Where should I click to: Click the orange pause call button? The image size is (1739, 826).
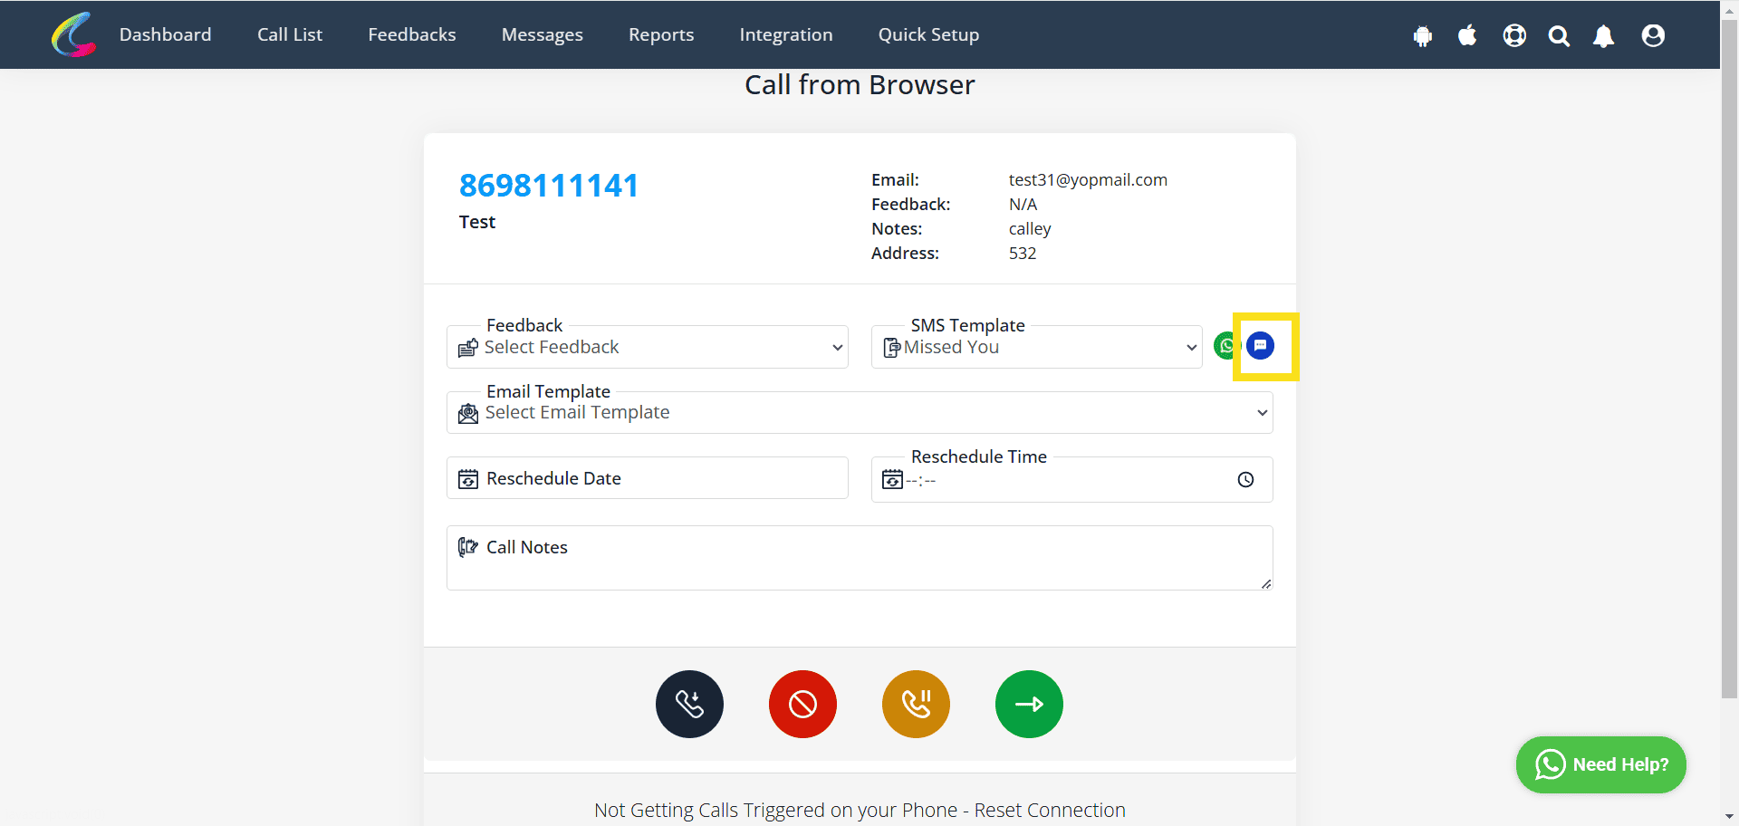coord(916,704)
